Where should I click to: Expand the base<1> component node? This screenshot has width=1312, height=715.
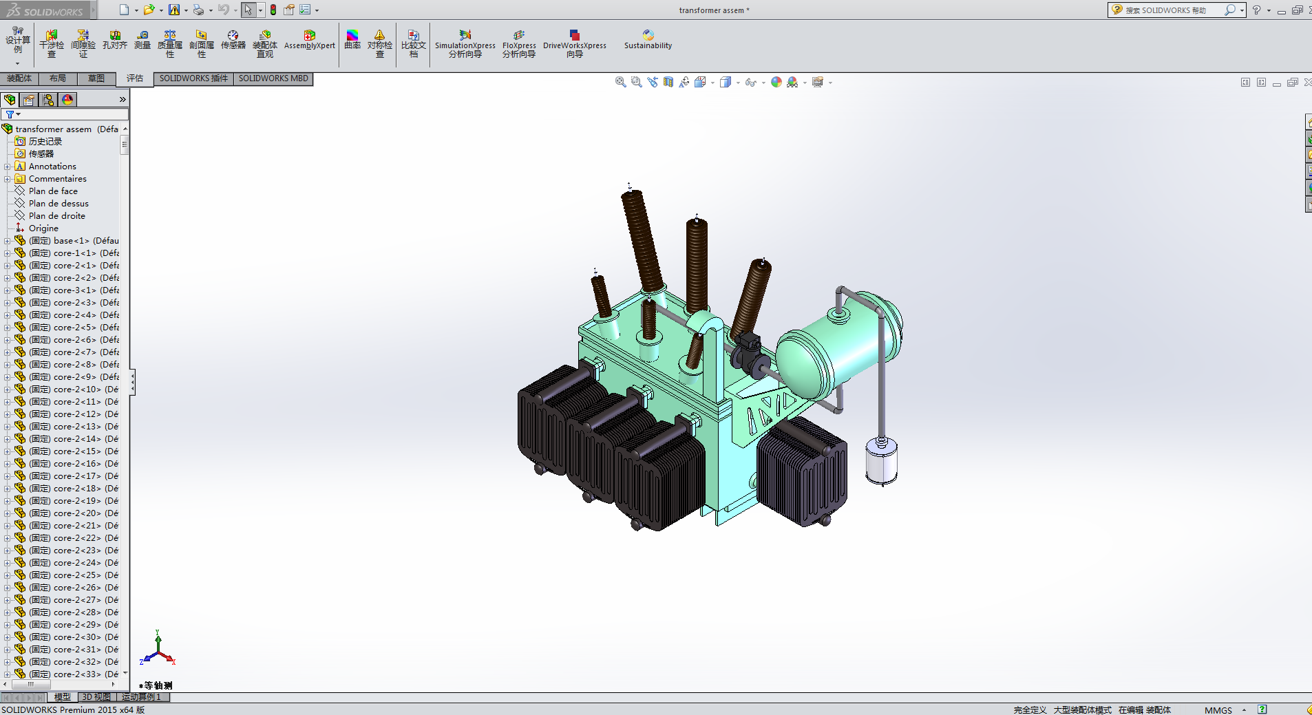point(8,241)
